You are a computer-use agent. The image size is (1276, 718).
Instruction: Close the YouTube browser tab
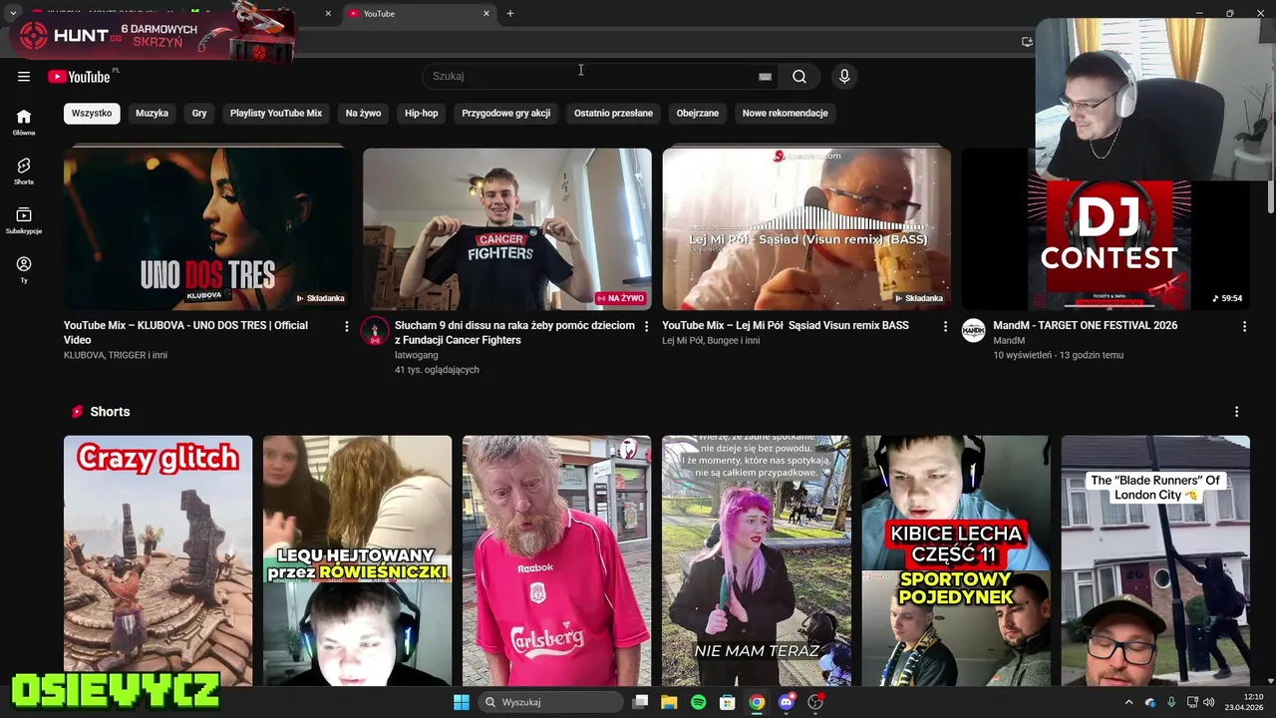point(486,13)
